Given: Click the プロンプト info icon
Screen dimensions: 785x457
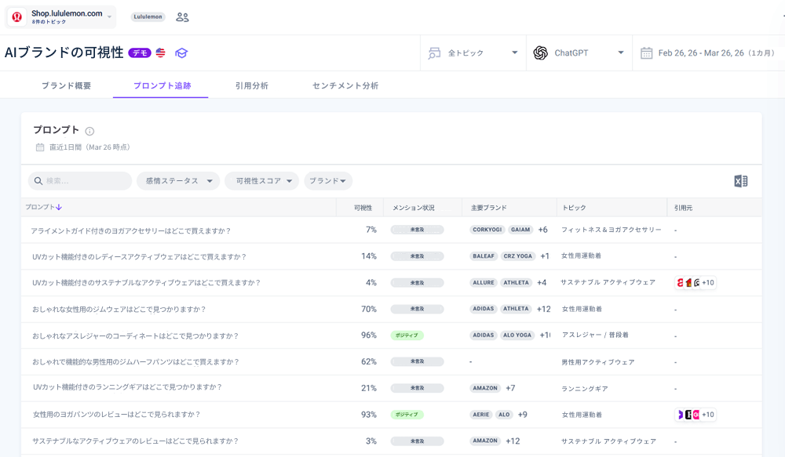Looking at the screenshot, I should 89,131.
